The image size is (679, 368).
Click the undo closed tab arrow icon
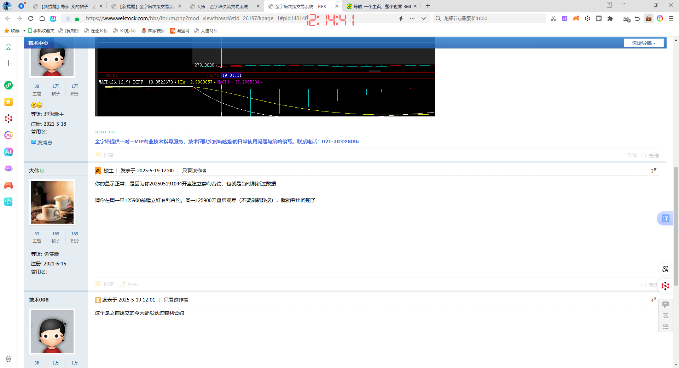pos(637,18)
